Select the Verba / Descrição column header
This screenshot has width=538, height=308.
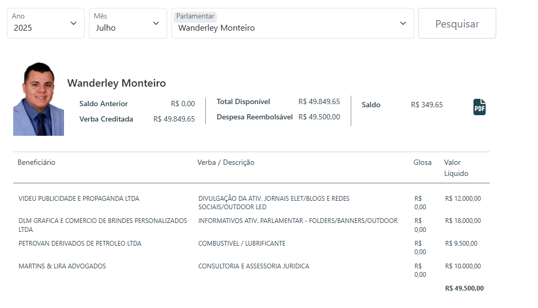226,162
